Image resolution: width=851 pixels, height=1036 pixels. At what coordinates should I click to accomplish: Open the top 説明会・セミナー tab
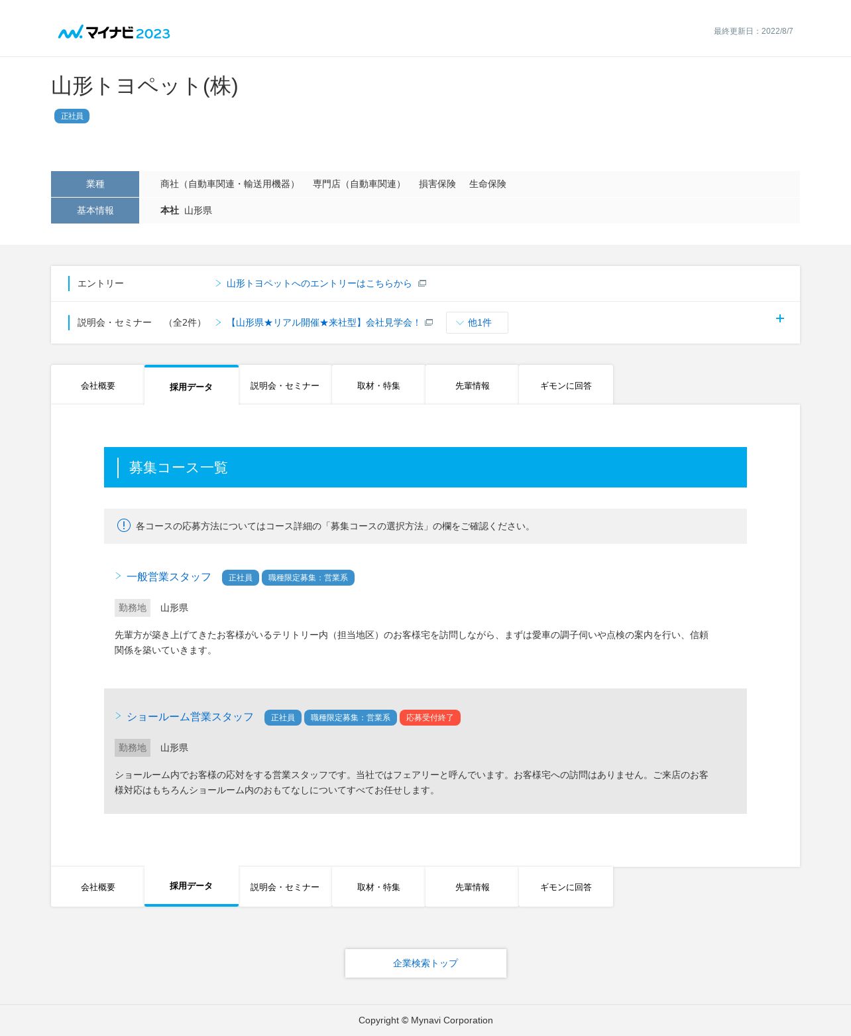[285, 385]
